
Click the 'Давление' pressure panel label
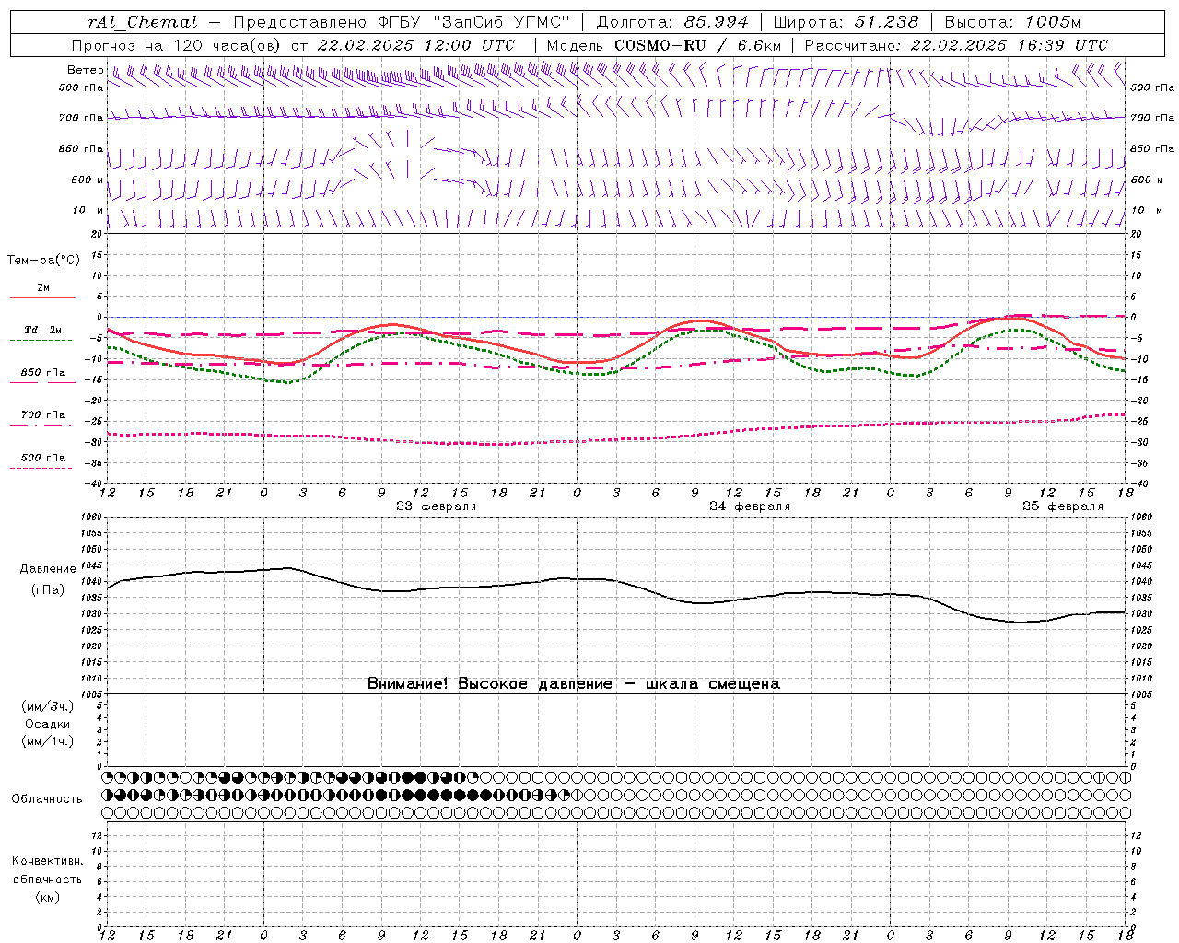48,569
